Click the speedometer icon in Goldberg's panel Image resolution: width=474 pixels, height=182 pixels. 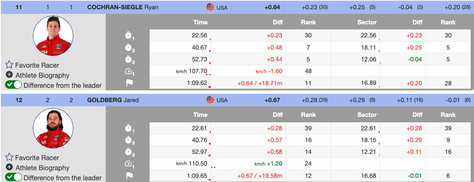click(129, 164)
